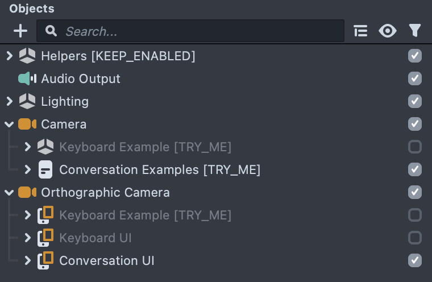Image resolution: width=432 pixels, height=282 pixels.
Task: Click the Conversation Examples text component icon
Action: (45, 169)
